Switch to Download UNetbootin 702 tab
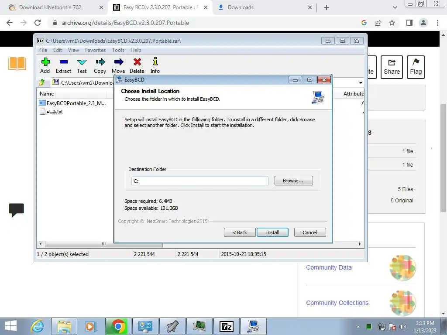Image resolution: width=447 pixels, height=335 pixels. [50, 7]
